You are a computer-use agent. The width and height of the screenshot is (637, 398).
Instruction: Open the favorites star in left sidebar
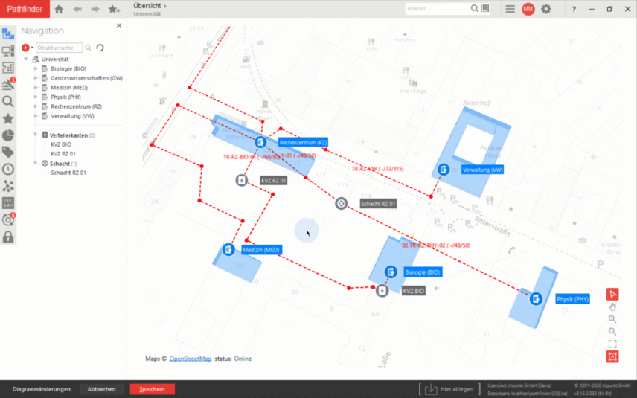pos(8,118)
